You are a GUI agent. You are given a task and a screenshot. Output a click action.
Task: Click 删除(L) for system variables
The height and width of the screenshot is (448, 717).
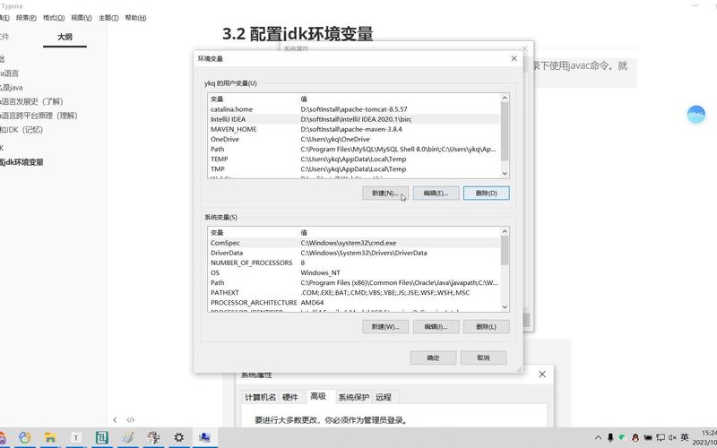point(486,326)
